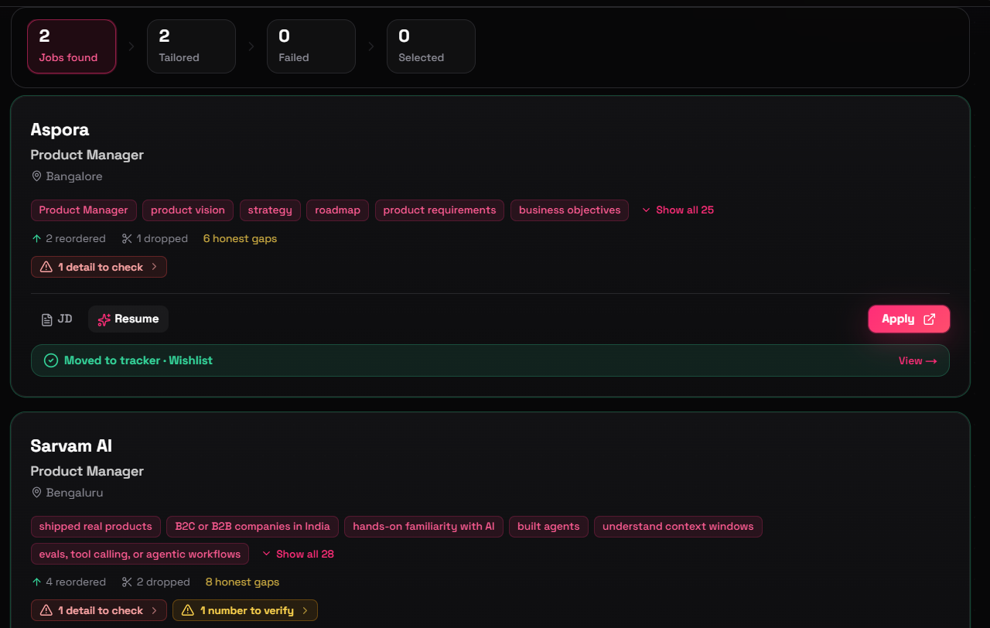Select the Failed filter card

coord(311,46)
